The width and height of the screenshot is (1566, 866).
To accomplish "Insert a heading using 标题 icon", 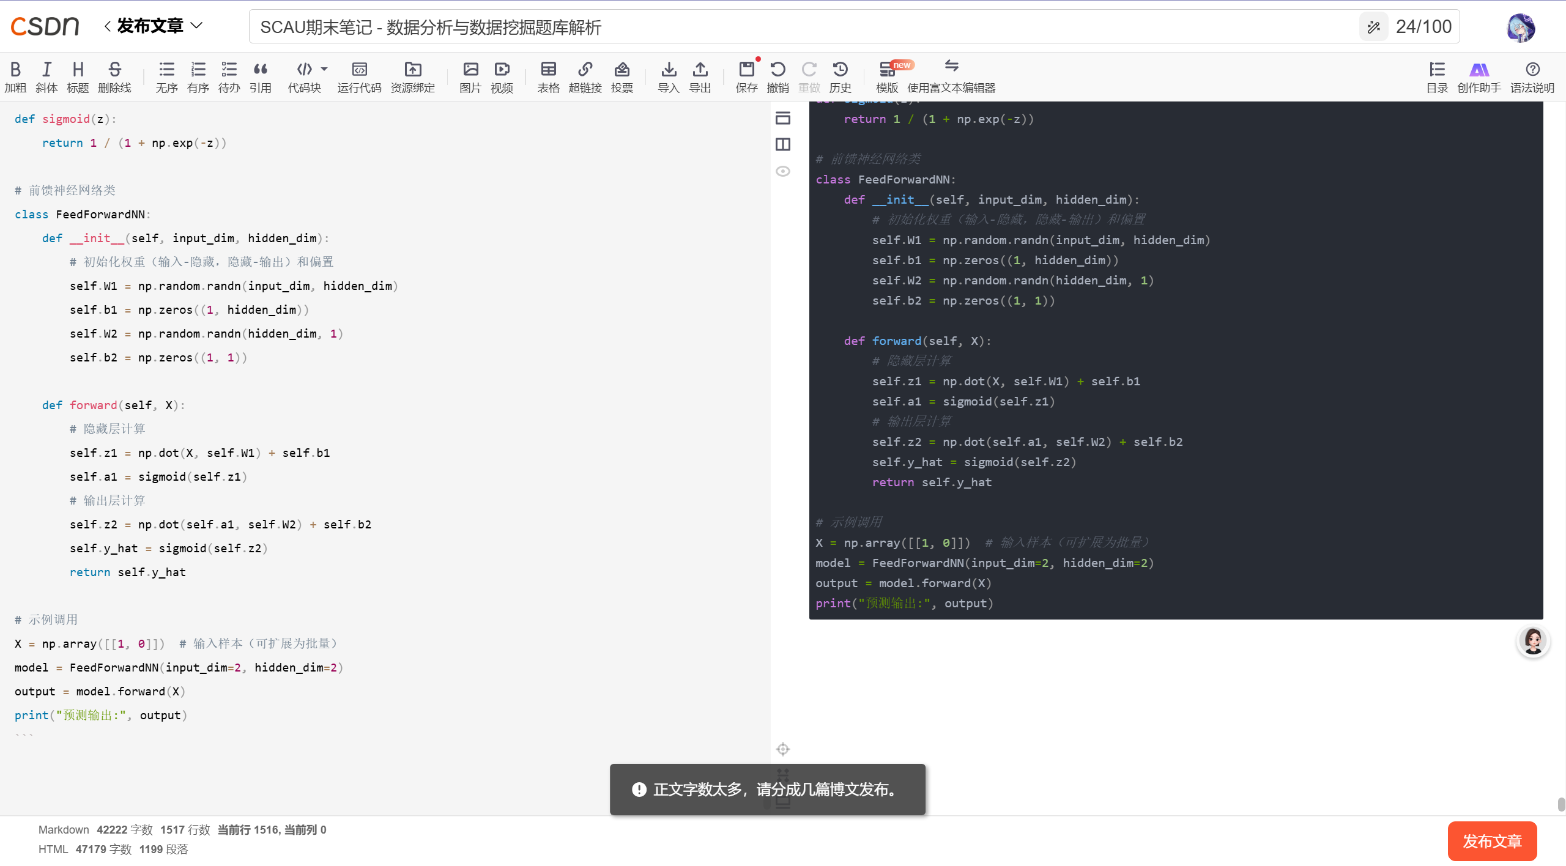I will pyautogui.click(x=78, y=77).
